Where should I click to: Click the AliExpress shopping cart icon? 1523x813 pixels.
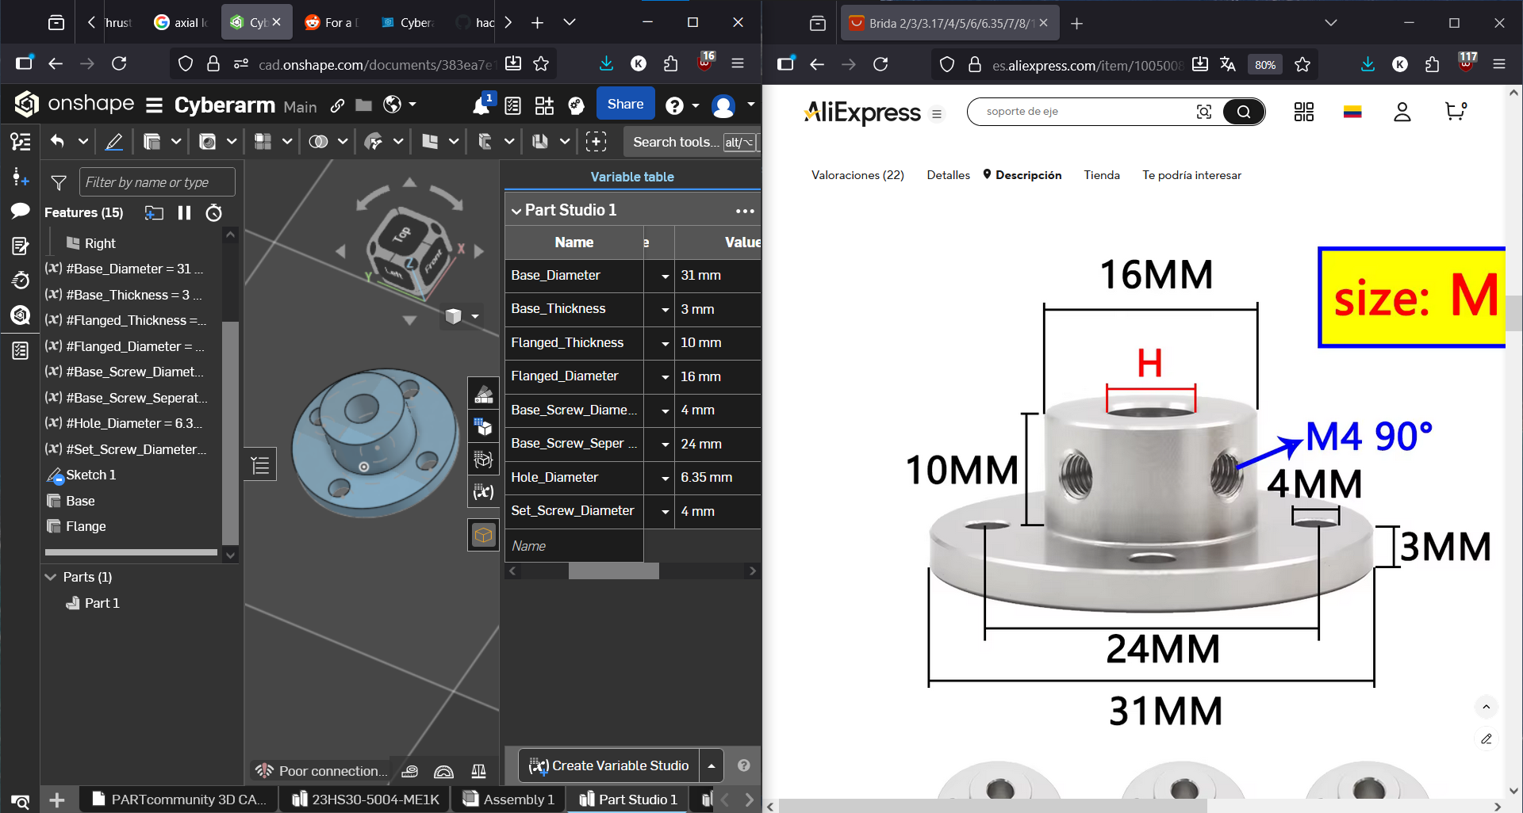[1455, 112]
